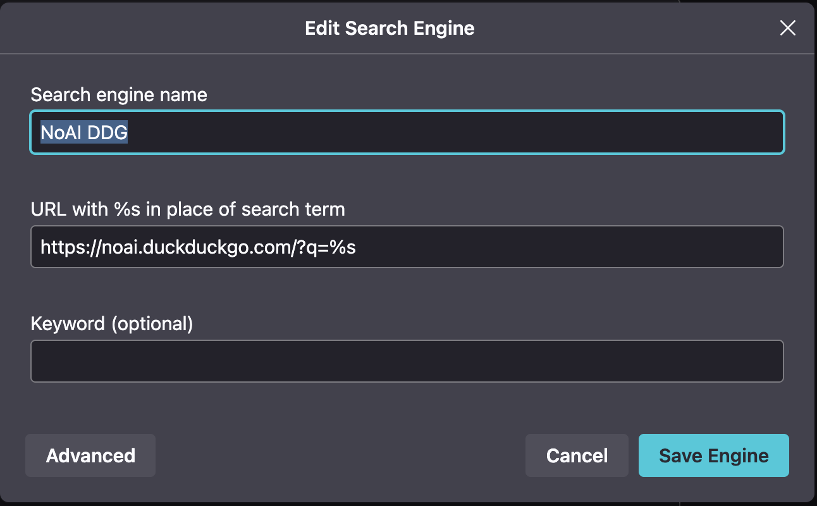817x506 pixels.
Task: Focus the URL with %s field
Action: (407, 247)
